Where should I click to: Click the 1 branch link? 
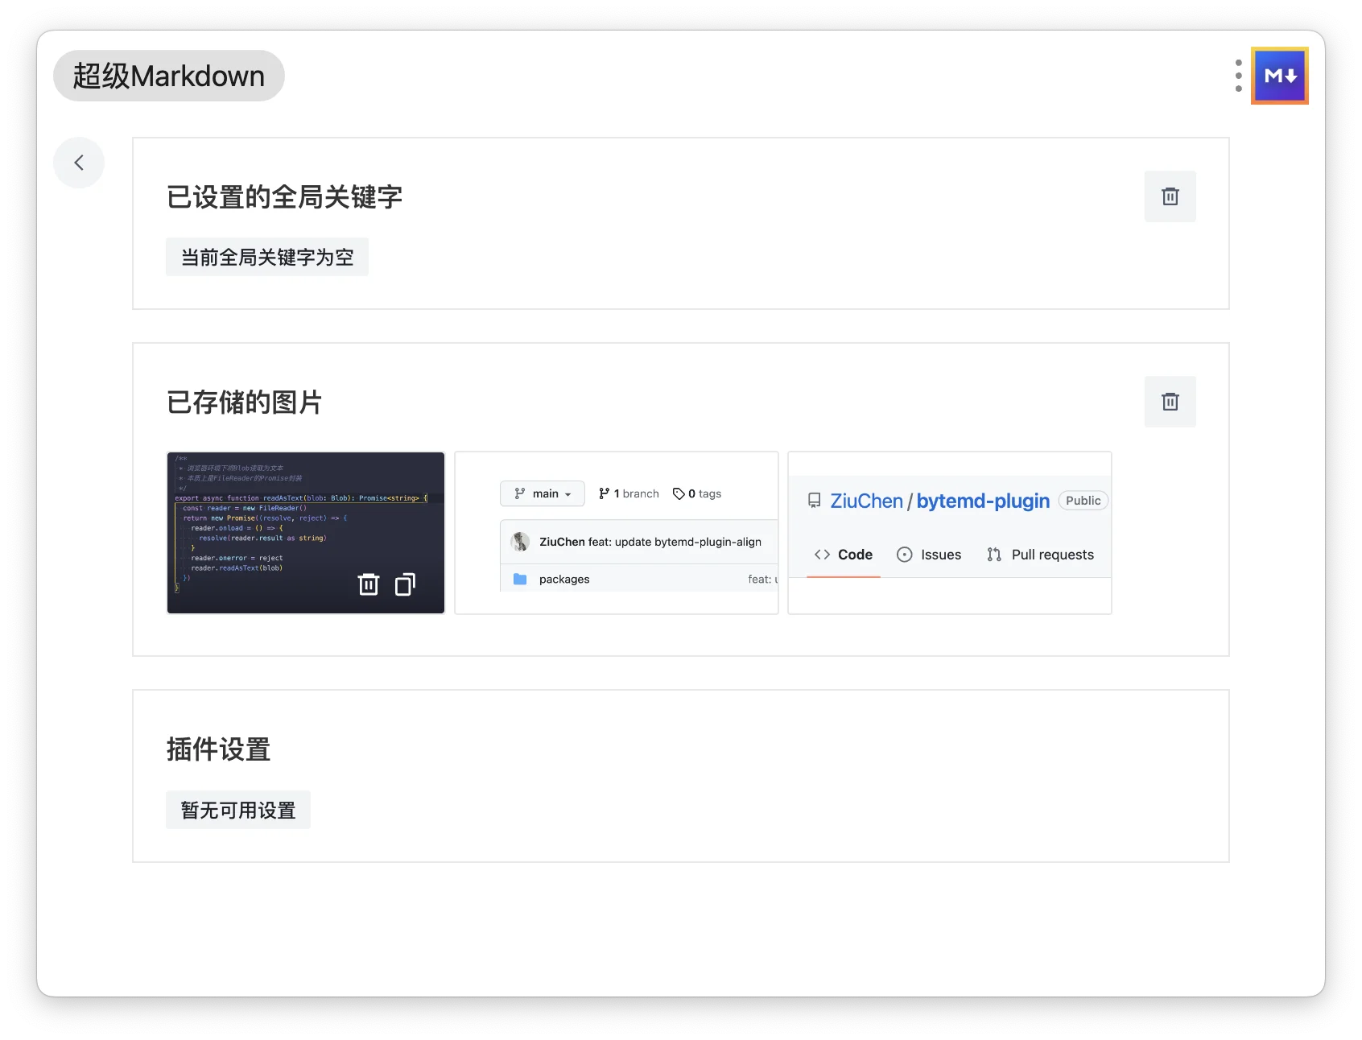(629, 493)
